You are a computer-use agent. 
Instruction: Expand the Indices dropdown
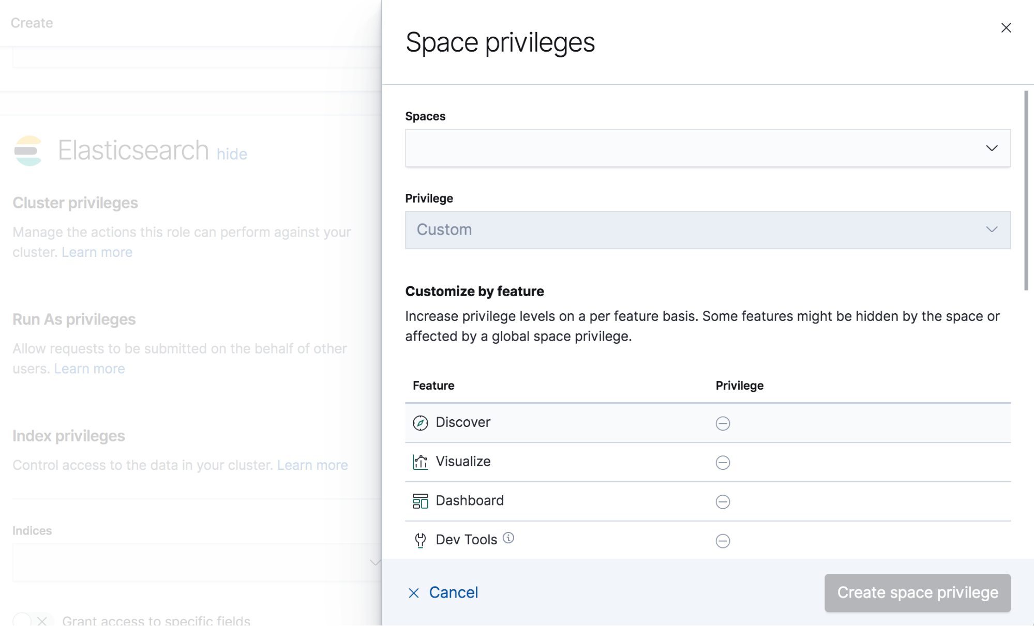374,562
